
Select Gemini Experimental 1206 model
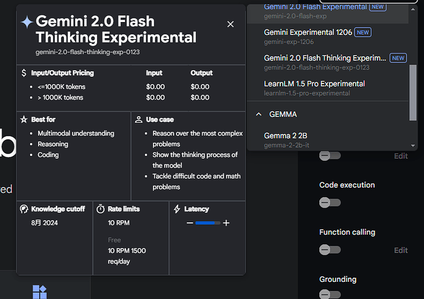[x=328, y=36]
